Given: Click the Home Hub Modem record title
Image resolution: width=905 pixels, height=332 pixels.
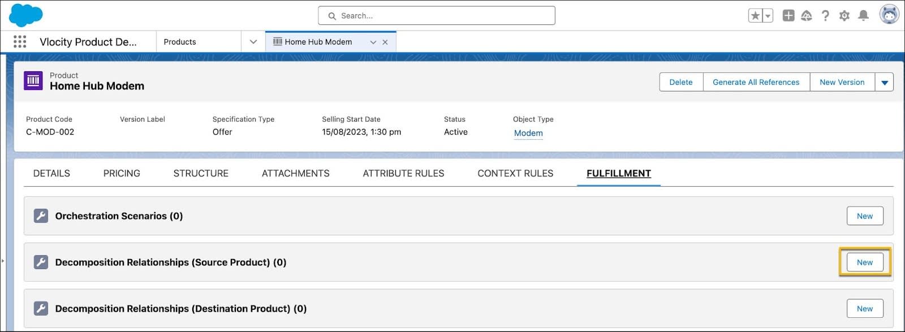Looking at the screenshot, I should pyautogui.click(x=97, y=86).
